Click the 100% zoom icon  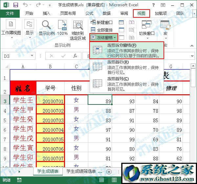tap(62, 25)
